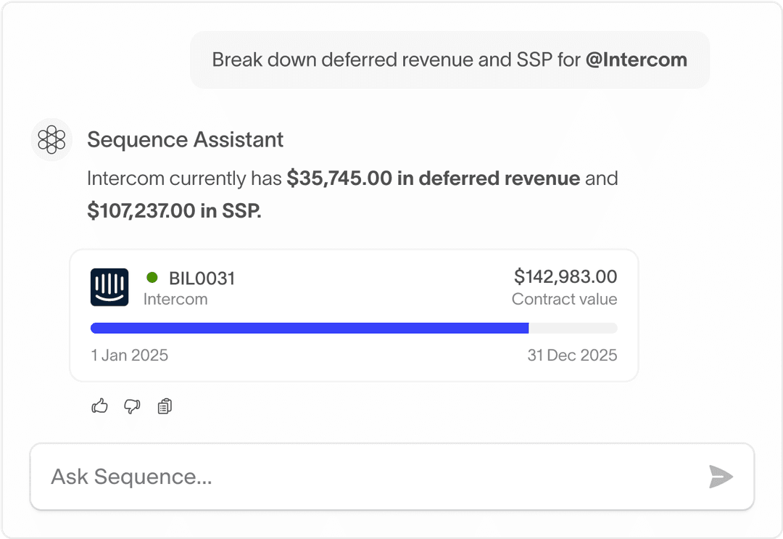Copy the assistant response via clipboard icon
Viewport: 783px width, 539px height.
(x=165, y=406)
